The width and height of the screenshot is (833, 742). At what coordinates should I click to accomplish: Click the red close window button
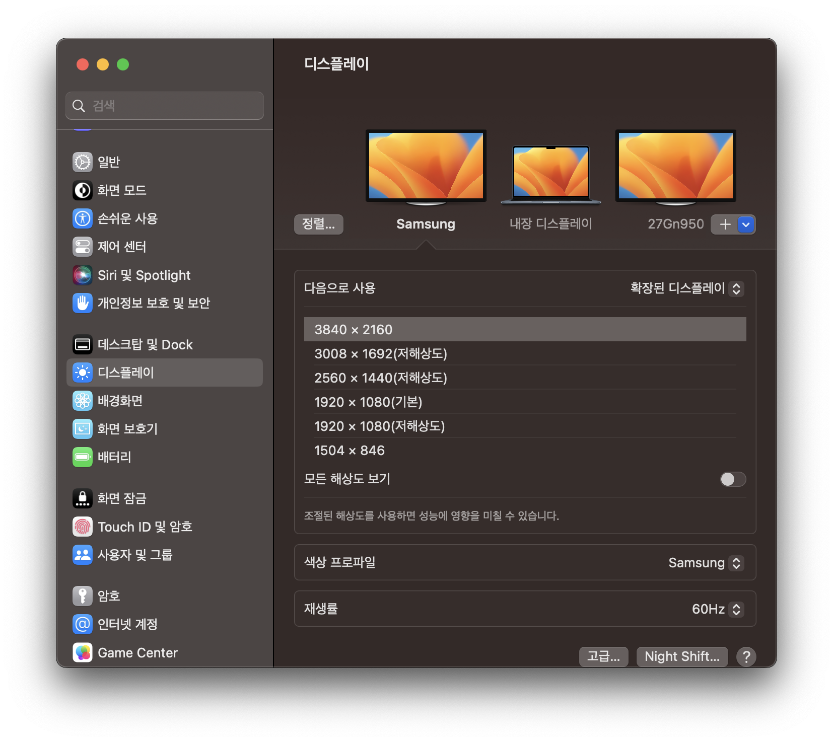point(83,64)
